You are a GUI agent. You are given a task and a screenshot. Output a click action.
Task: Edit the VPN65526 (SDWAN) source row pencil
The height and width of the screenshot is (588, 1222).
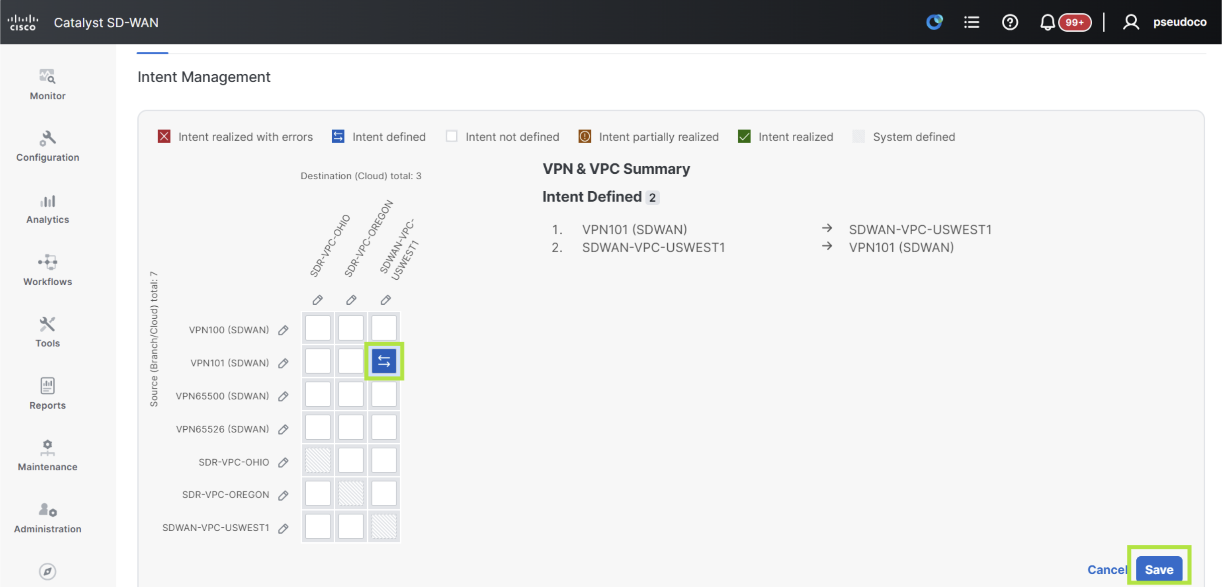(283, 429)
